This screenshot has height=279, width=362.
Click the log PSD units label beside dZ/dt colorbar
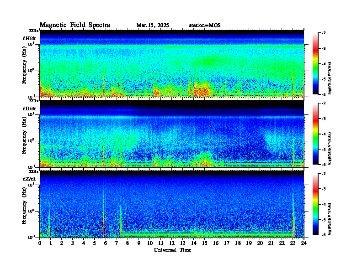pyautogui.click(x=330, y=218)
